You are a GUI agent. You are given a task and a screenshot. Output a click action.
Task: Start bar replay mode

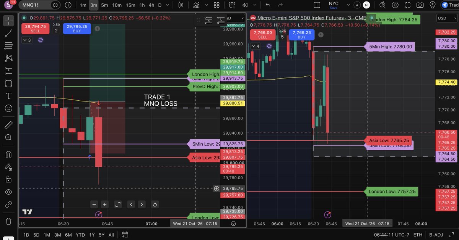coord(245,5)
